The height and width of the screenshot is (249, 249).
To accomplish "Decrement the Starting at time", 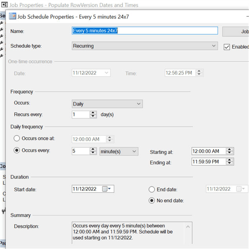I will [x=229, y=152].
